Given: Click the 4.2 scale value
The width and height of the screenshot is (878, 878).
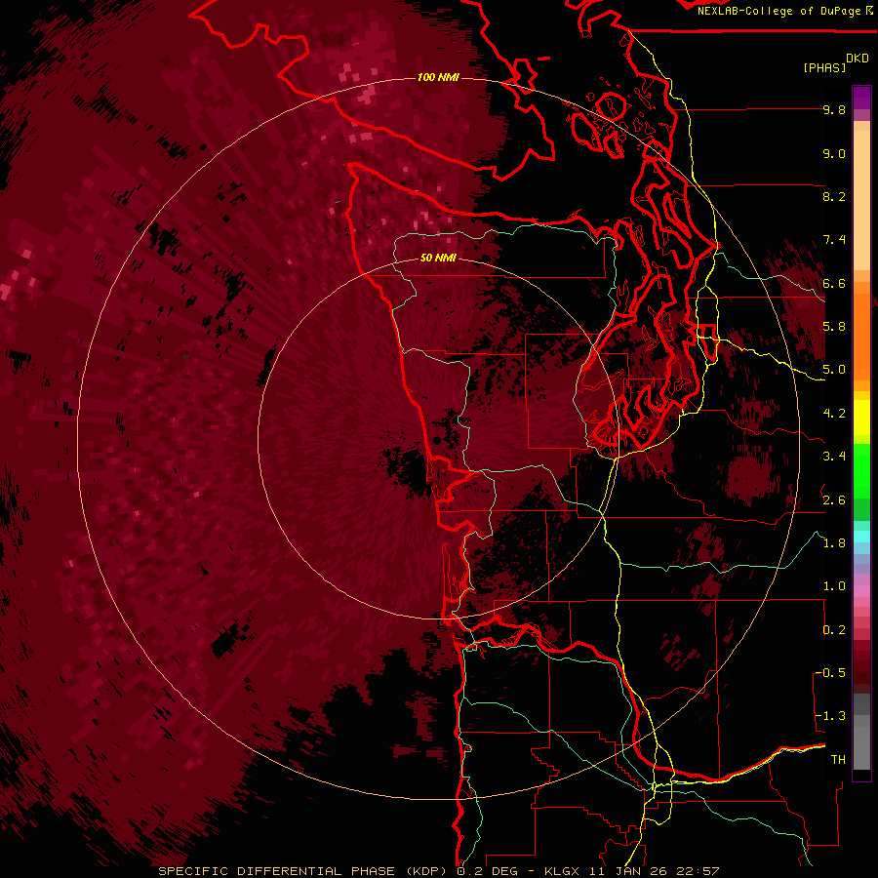Looking at the screenshot, I should pos(834,414).
